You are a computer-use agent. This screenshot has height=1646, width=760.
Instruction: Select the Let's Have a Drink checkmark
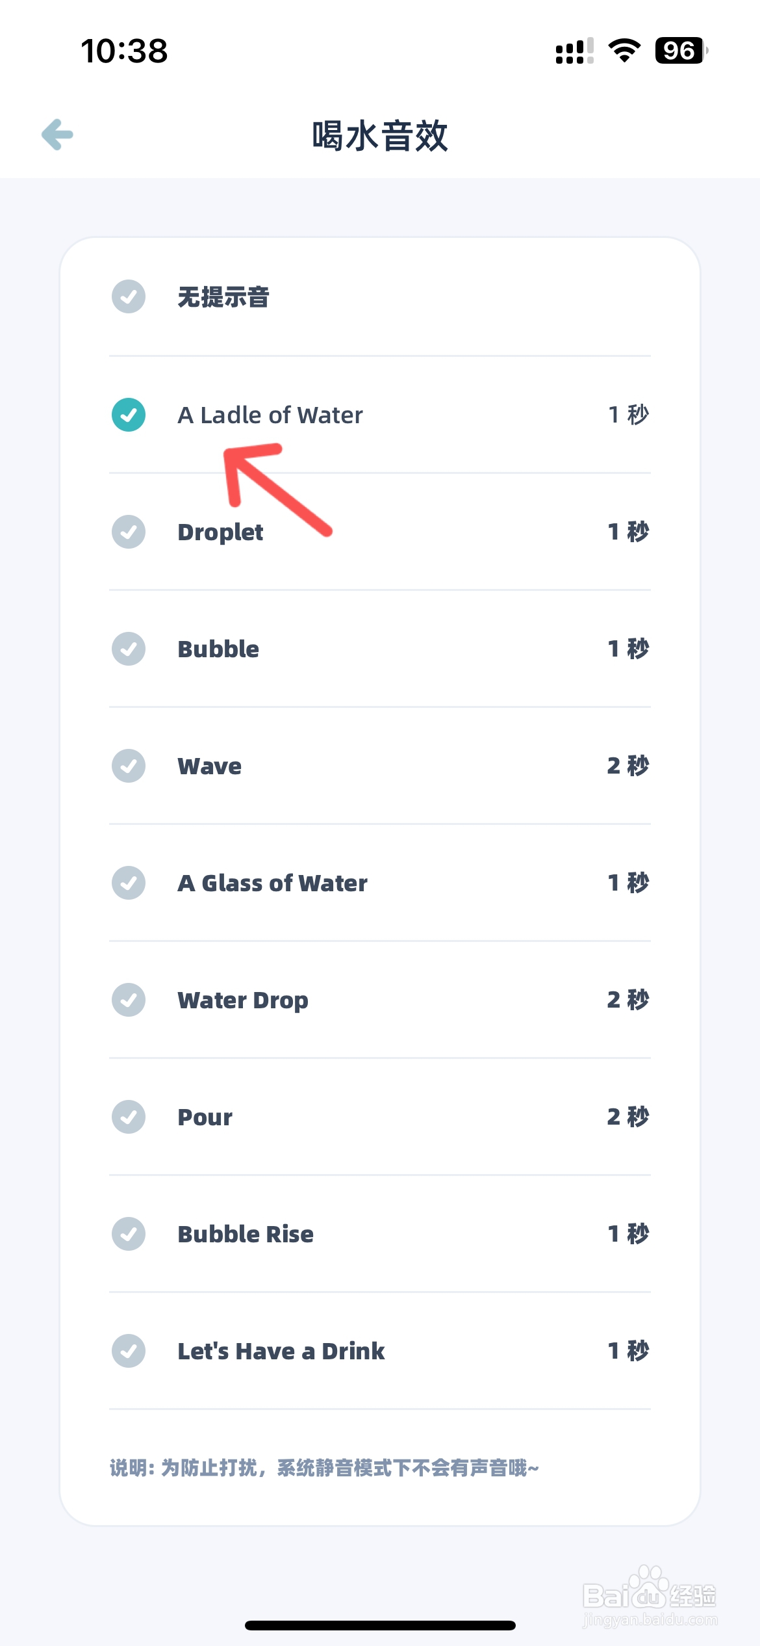point(129,1351)
